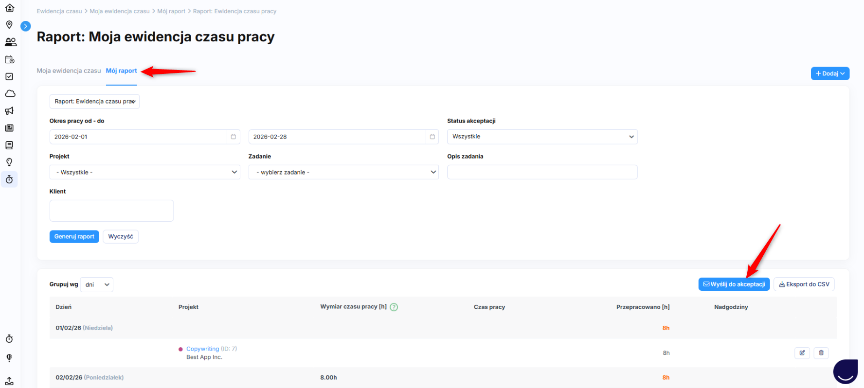Expand sidebar with blue arrow button
Viewport: 864px width, 388px height.
26,26
